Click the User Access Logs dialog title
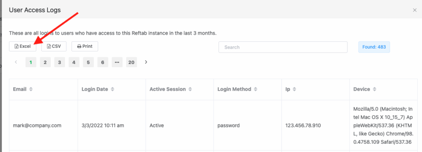Screen dimensions: 422x152 35,10
